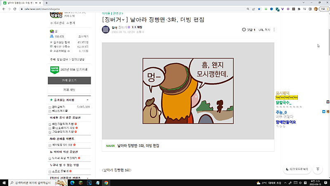
Task: Open the 글/스토리작가 board item
Action: coord(64,128)
